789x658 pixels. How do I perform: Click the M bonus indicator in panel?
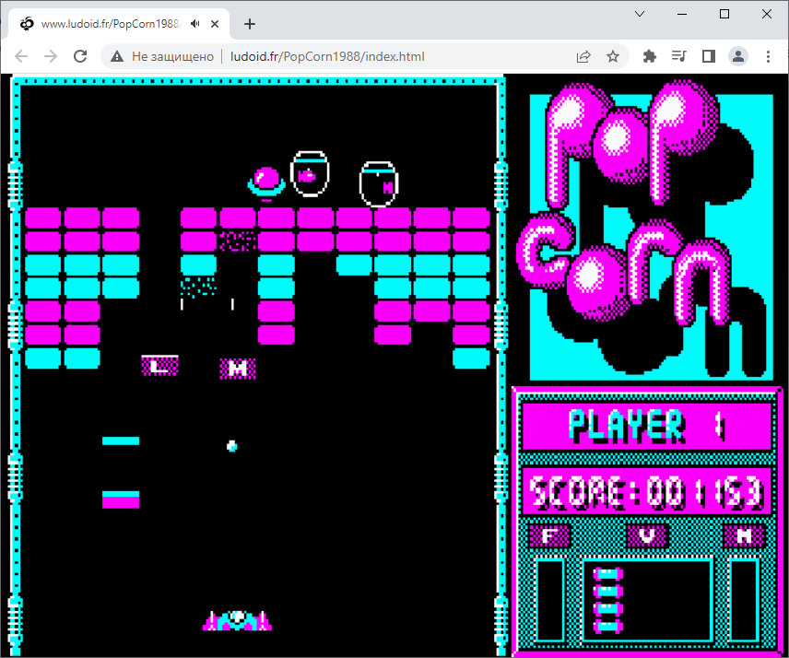click(x=744, y=535)
